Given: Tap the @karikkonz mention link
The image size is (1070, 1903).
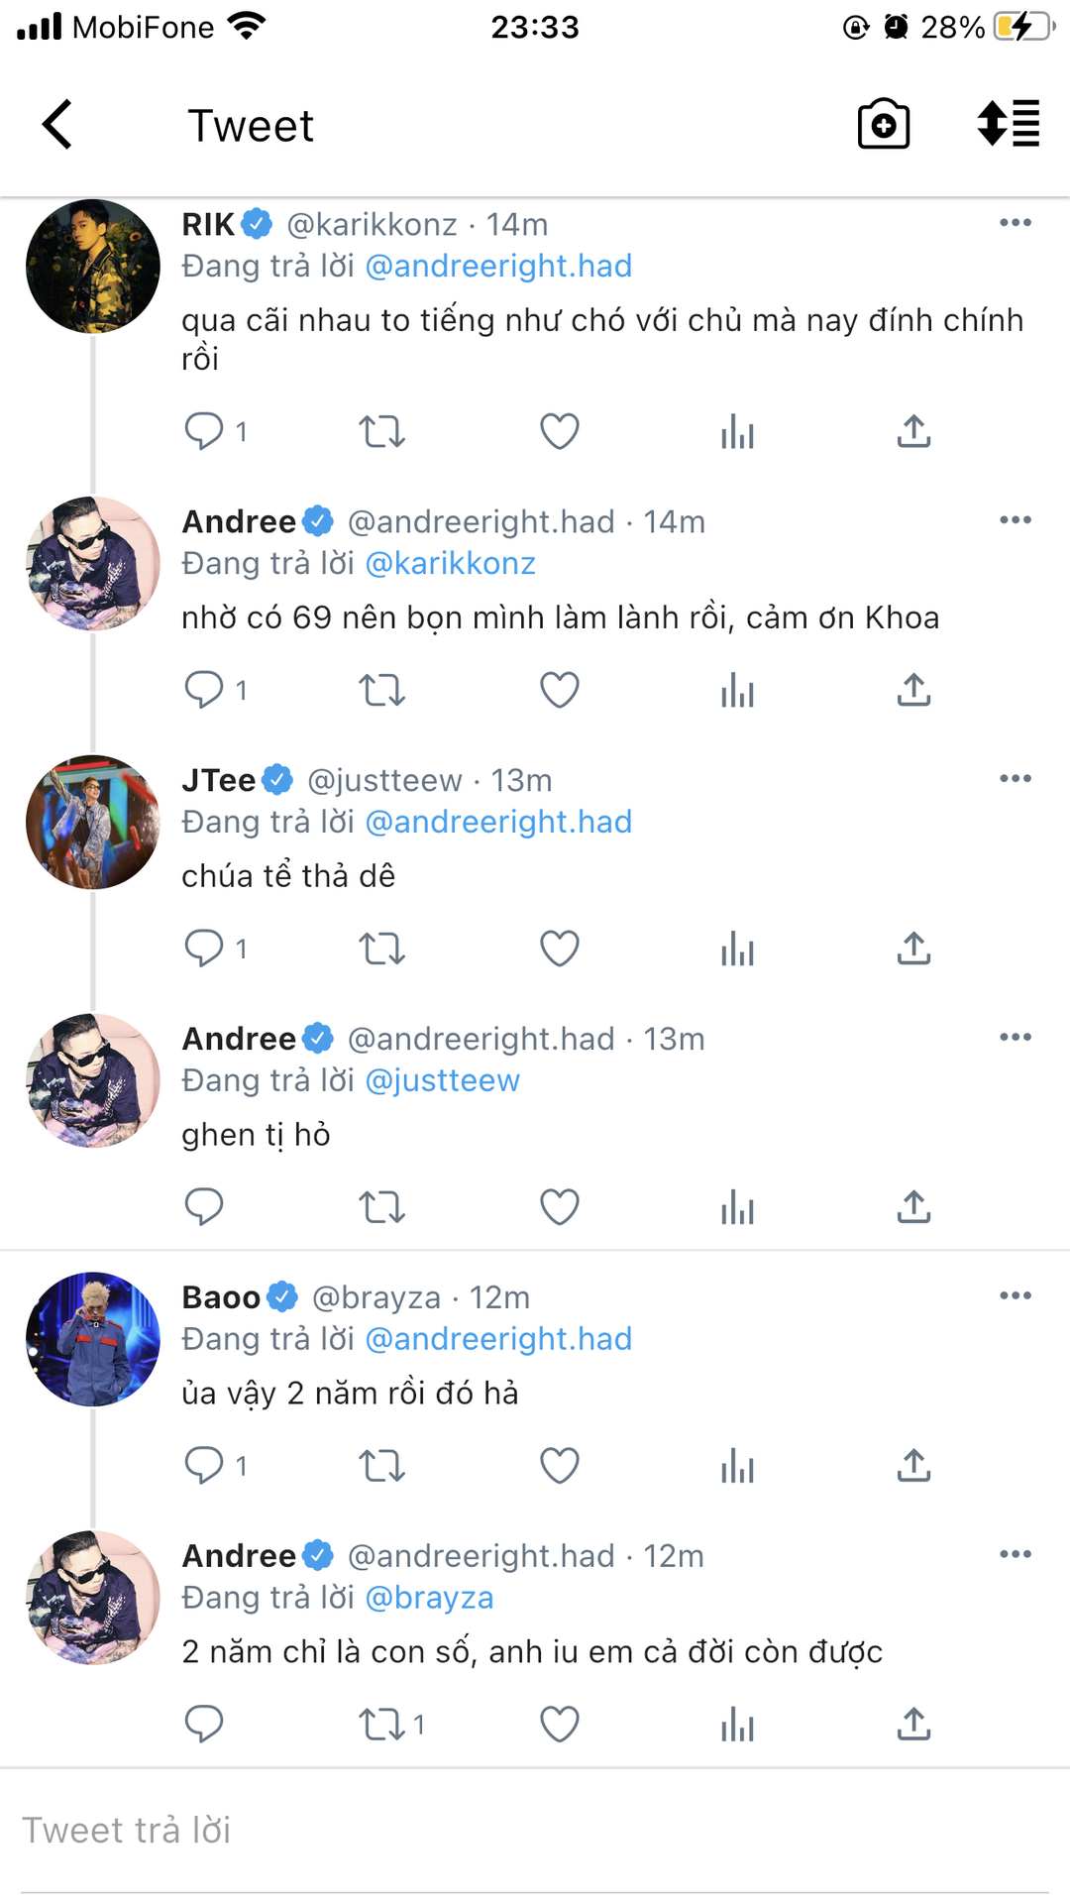Looking at the screenshot, I should [450, 563].
